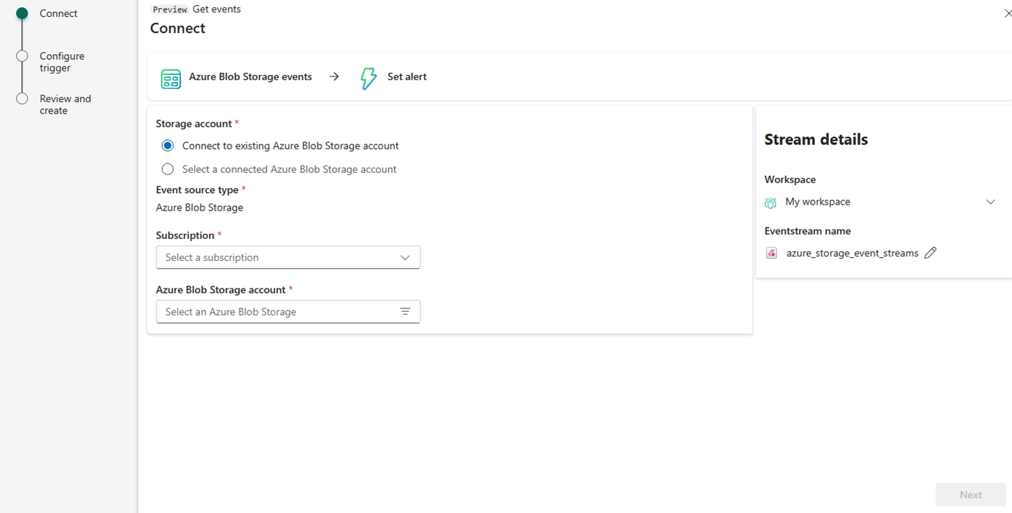Close the Get events dialog
Viewport: 1012px width, 513px height.
1007,13
